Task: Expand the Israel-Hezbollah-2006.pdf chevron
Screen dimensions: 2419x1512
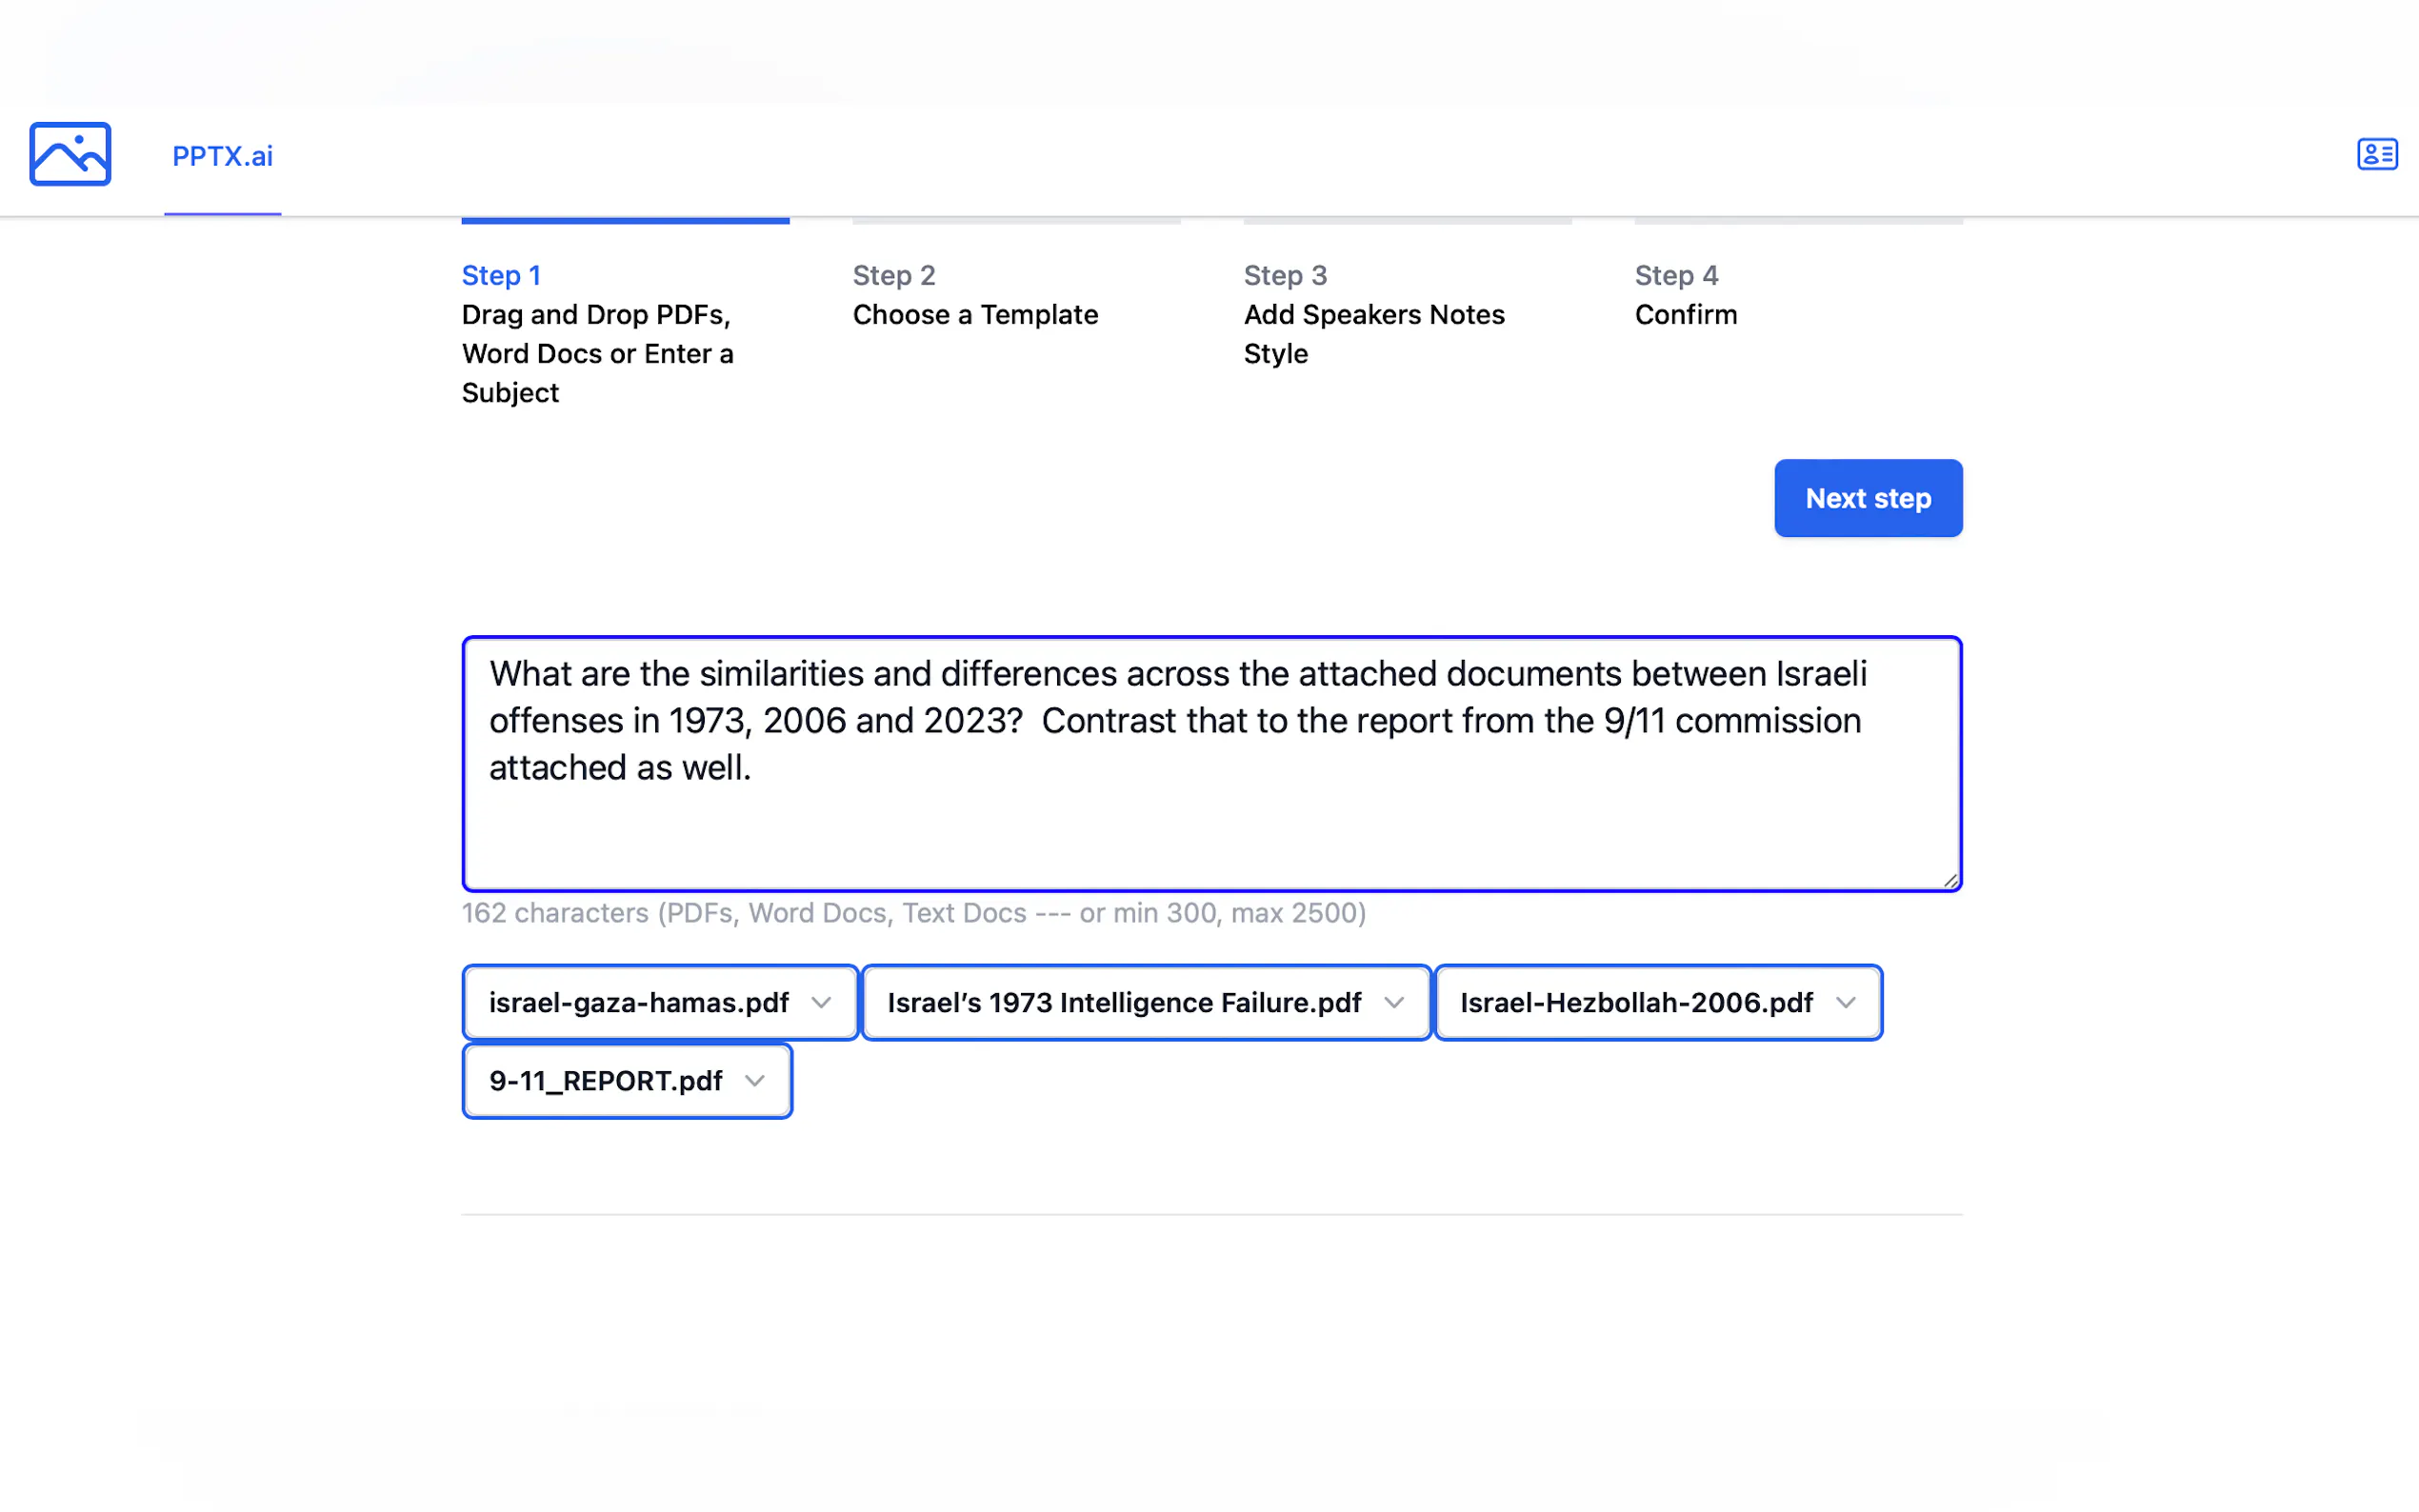Action: click(x=1845, y=1002)
